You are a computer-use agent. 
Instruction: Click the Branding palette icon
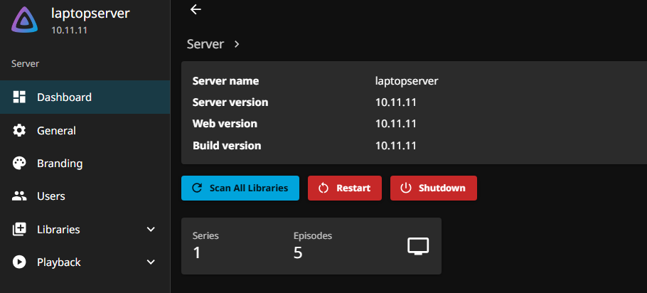click(19, 164)
